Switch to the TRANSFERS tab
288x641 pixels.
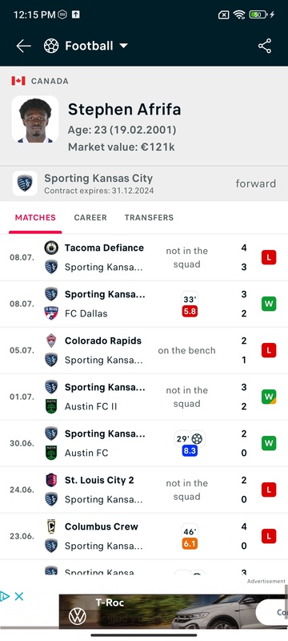pos(149,217)
